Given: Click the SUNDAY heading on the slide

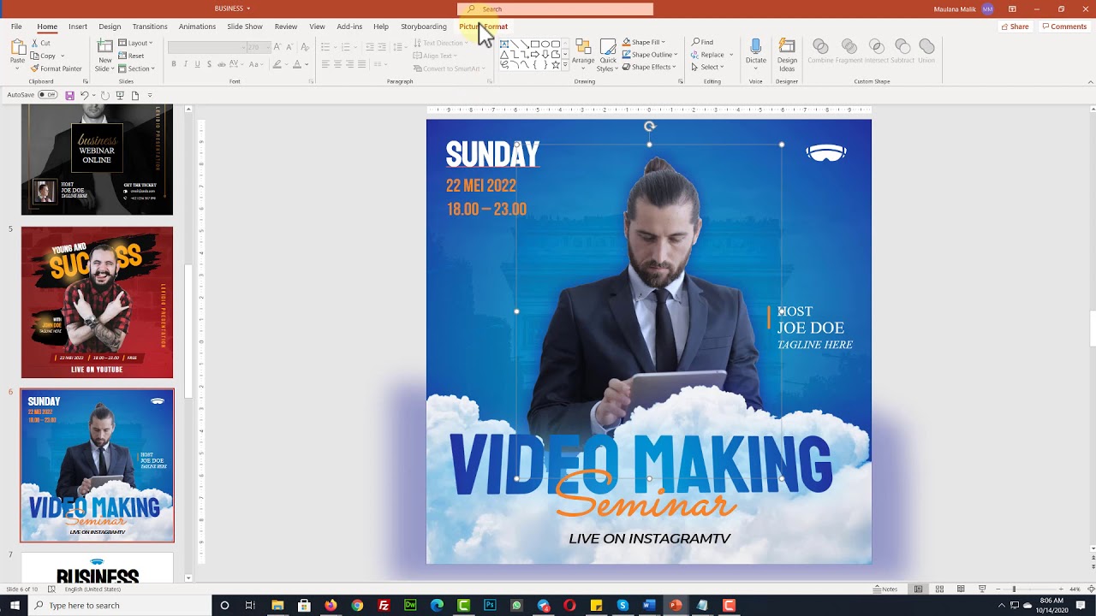Looking at the screenshot, I should click(x=492, y=154).
